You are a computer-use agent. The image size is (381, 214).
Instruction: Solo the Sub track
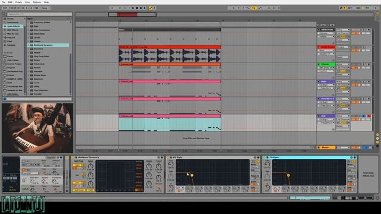364,117
